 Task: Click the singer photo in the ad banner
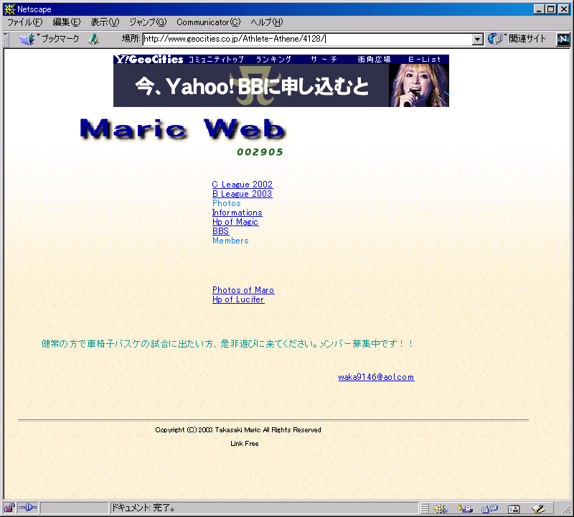[419, 85]
